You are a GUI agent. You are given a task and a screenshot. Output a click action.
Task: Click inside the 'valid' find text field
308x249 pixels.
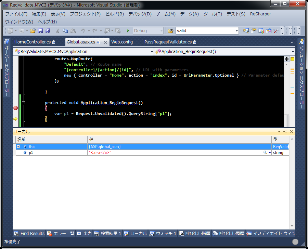pyautogui.click(x=205, y=31)
